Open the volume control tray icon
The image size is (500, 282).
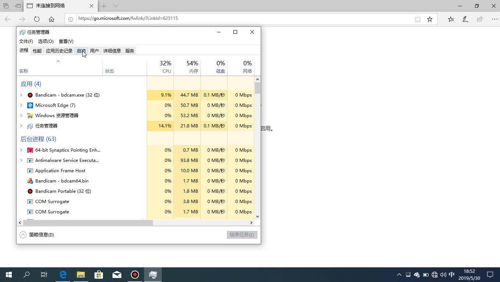(443, 275)
